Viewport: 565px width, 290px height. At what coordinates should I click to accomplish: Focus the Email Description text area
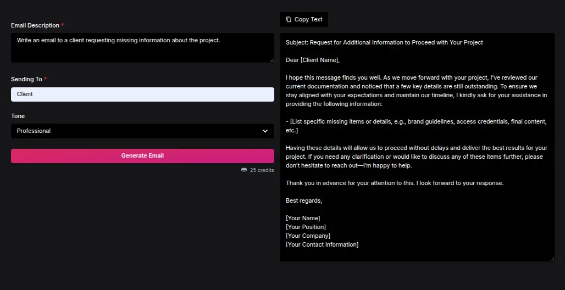pyautogui.click(x=142, y=47)
